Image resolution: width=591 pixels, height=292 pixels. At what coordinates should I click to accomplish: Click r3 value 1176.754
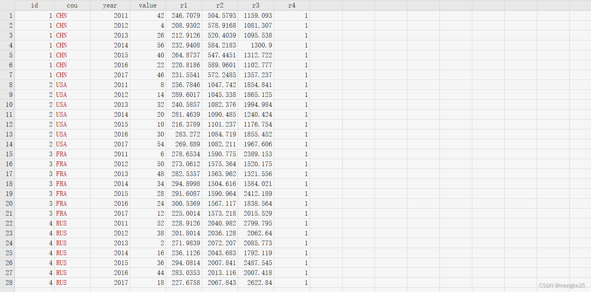click(256, 124)
